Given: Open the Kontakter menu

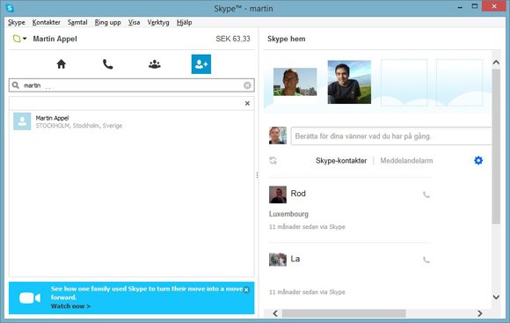Looking at the screenshot, I should (x=47, y=23).
